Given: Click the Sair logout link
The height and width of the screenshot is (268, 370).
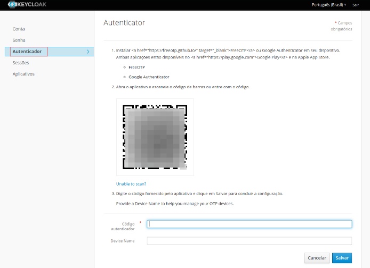Looking at the screenshot, I should tap(356, 4).
